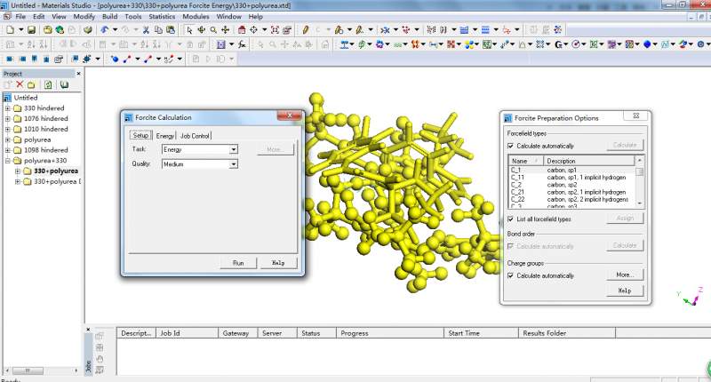Image resolution: width=711 pixels, height=382 pixels.
Task: Toggle List all forcefield types checkbox
Action: tap(510, 219)
